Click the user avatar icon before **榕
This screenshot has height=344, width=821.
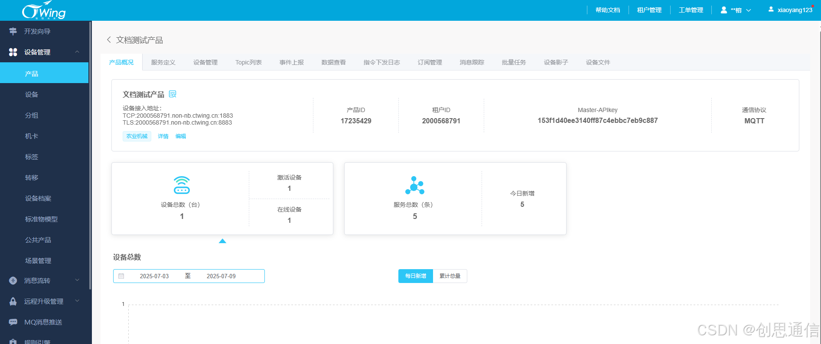pos(724,10)
